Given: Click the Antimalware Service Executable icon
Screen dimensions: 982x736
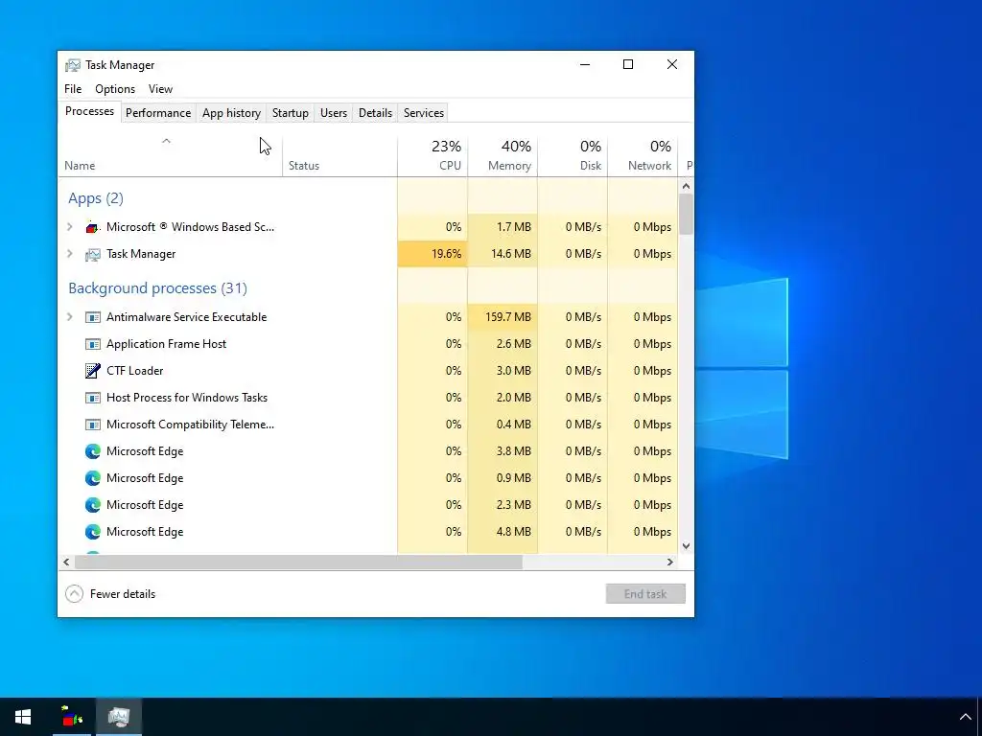Looking at the screenshot, I should pyautogui.click(x=93, y=317).
